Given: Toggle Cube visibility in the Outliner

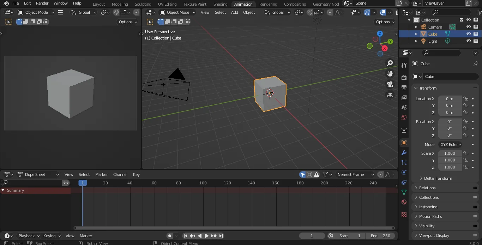Looking at the screenshot, I should 469,34.
